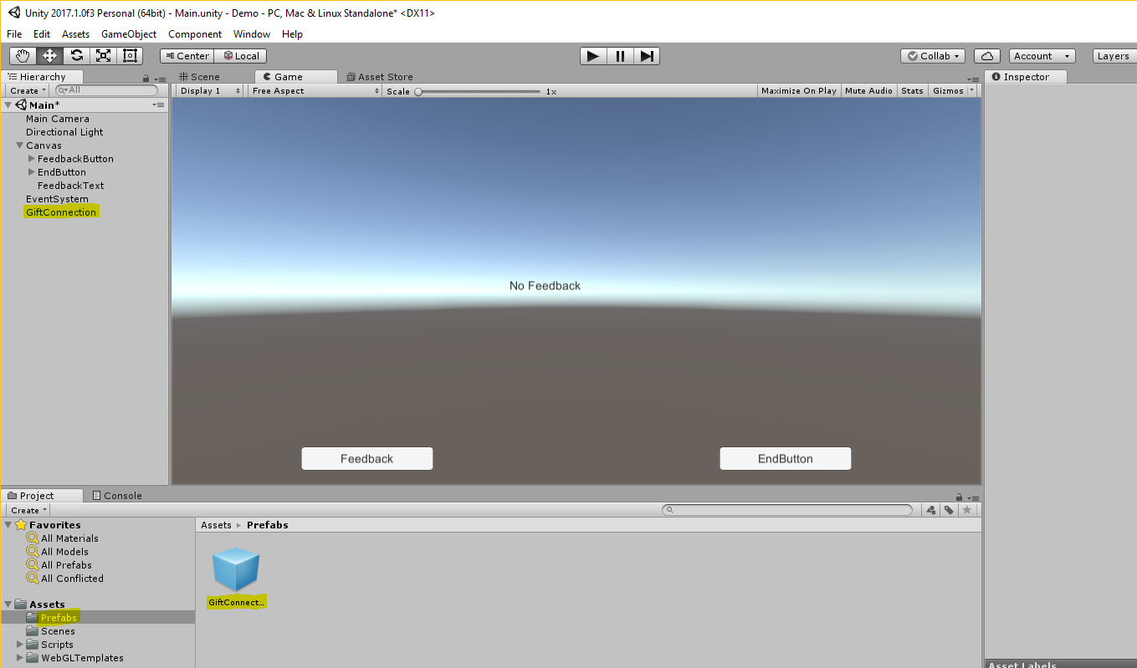Save search to favorites star icon
Image resolution: width=1137 pixels, height=668 pixels.
[967, 510]
